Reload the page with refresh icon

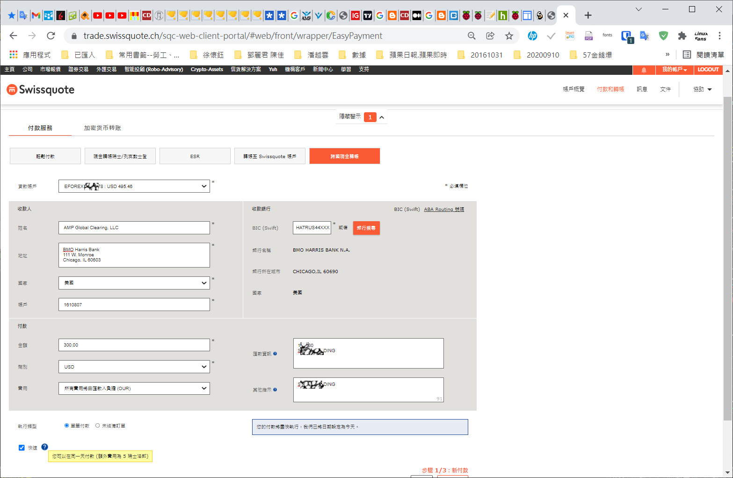coord(51,36)
